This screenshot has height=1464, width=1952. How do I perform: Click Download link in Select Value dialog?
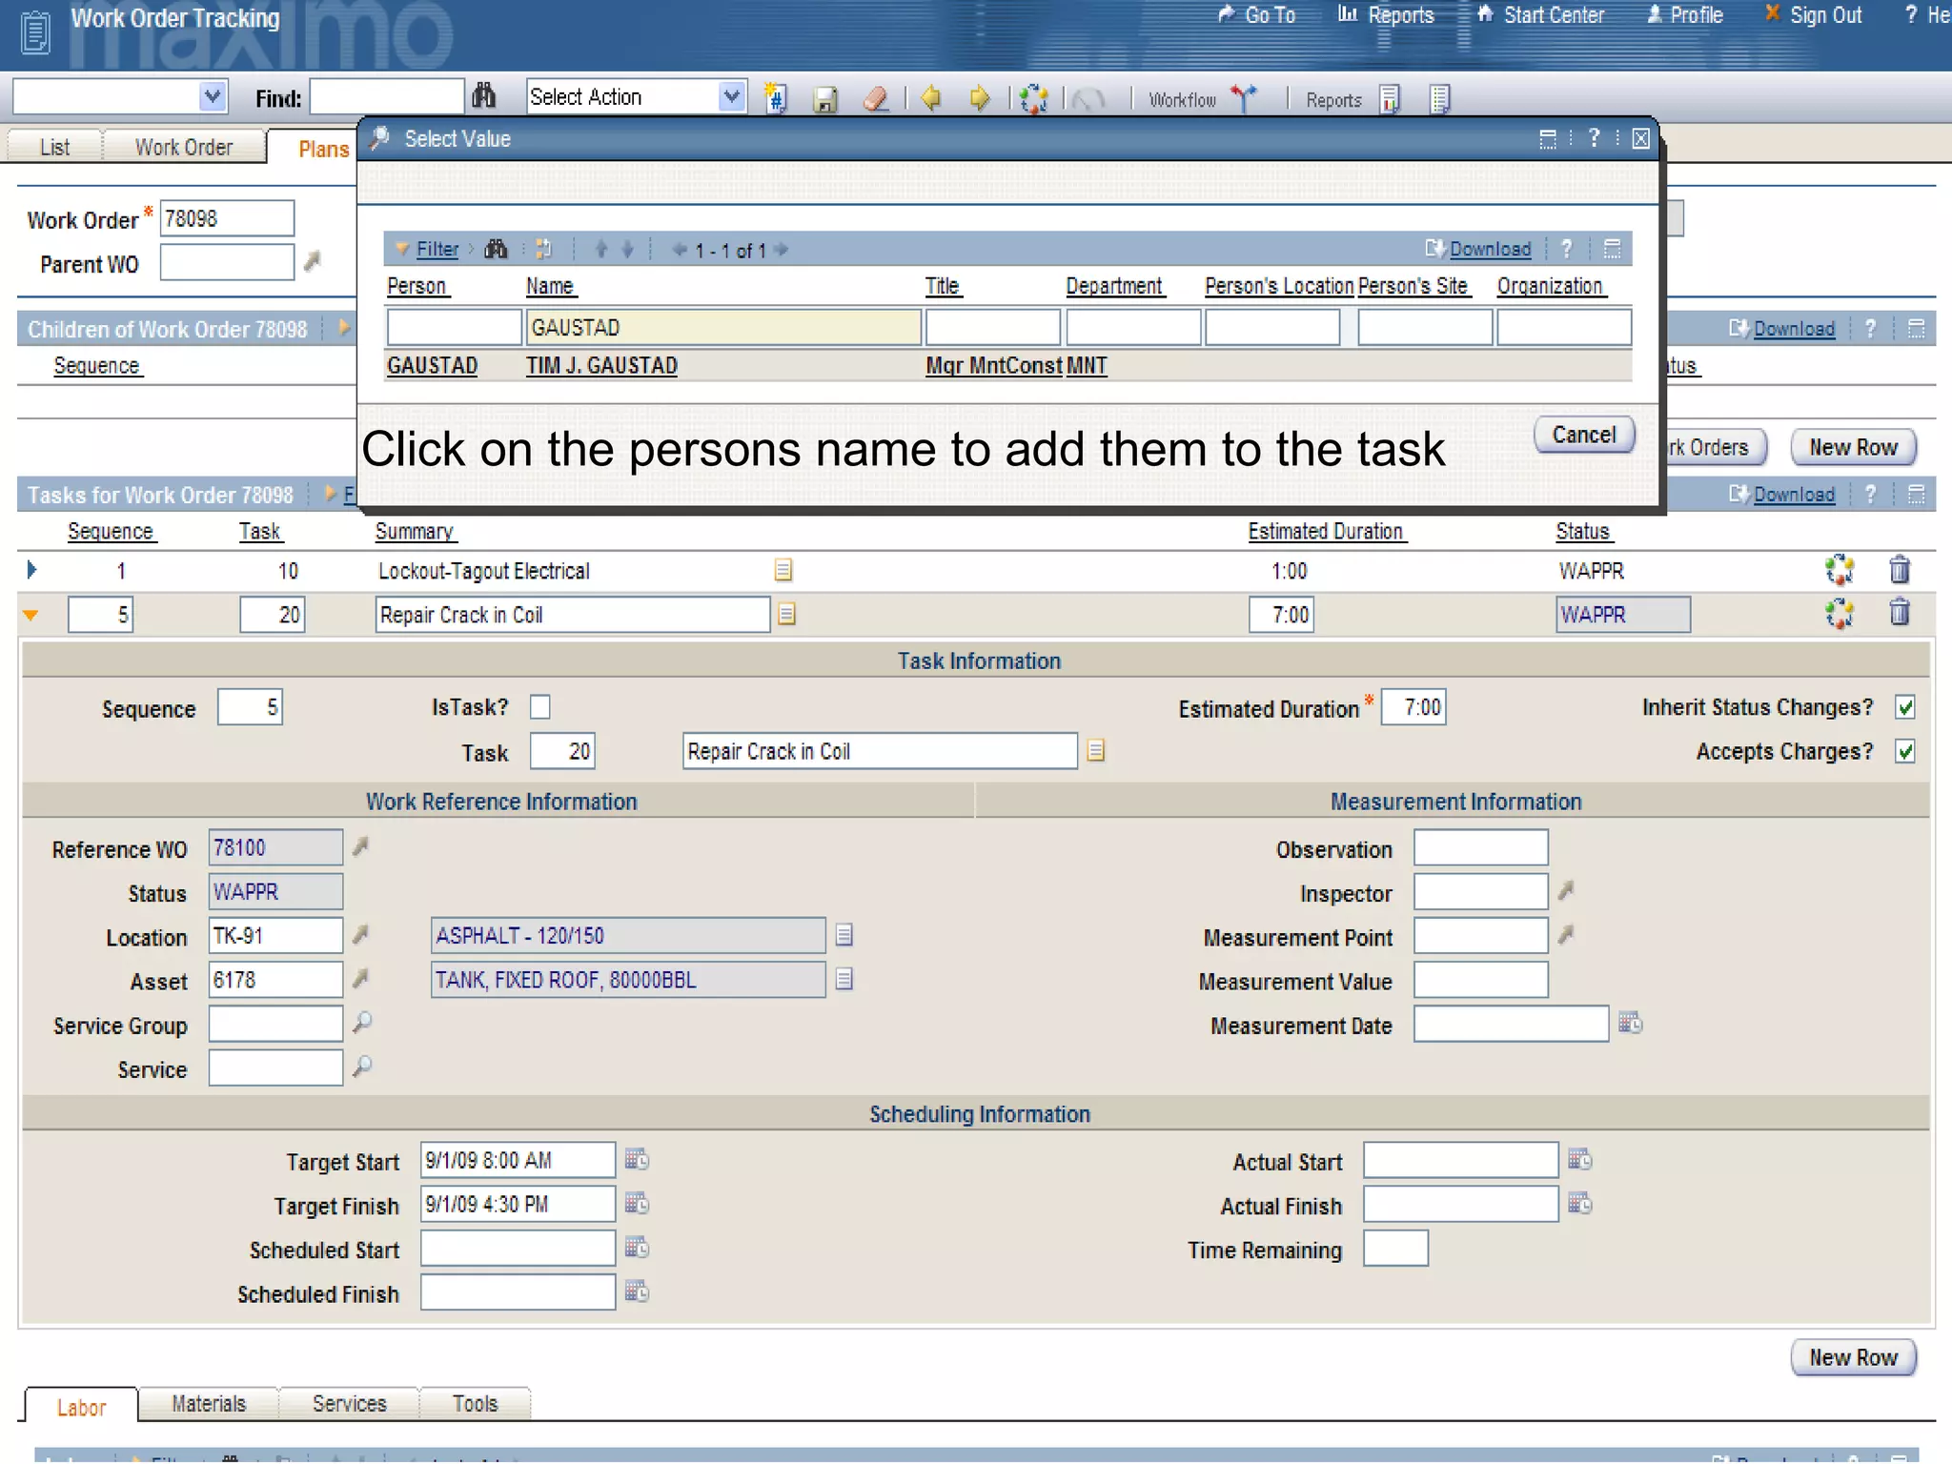1490,249
